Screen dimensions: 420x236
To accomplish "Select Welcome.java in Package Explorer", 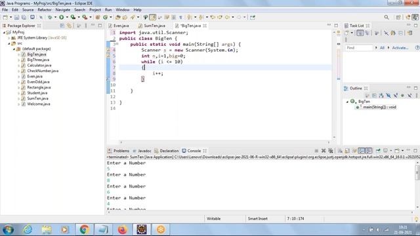I will (39, 104).
